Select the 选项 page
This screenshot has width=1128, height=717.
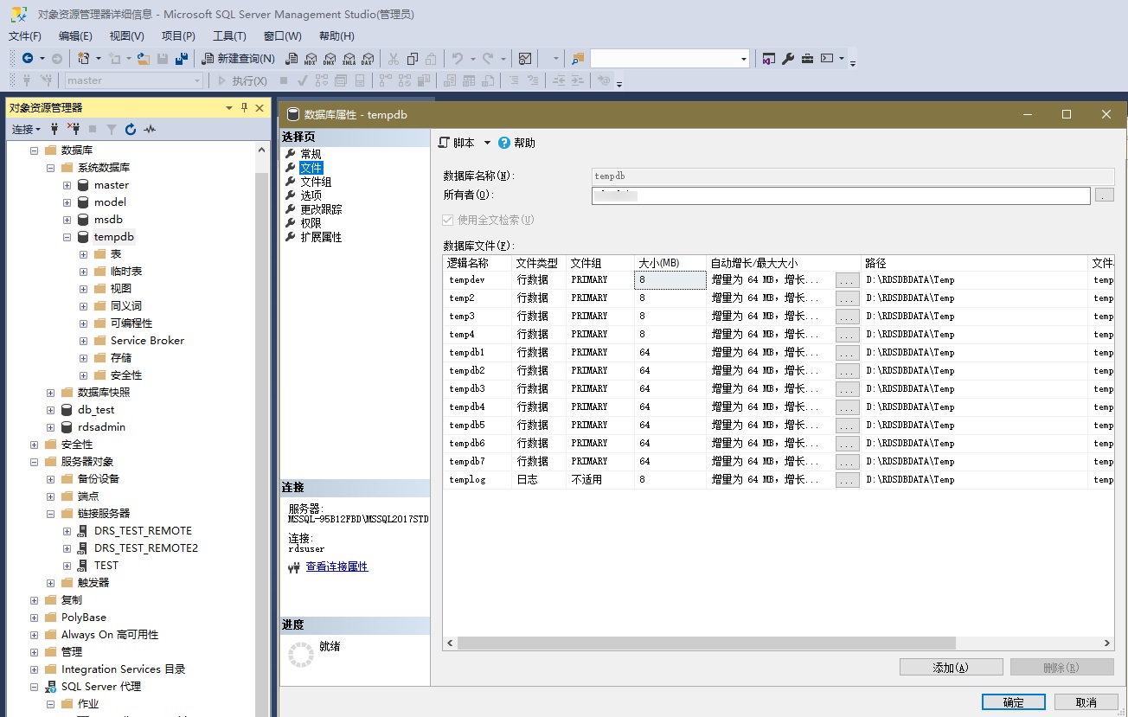(311, 195)
